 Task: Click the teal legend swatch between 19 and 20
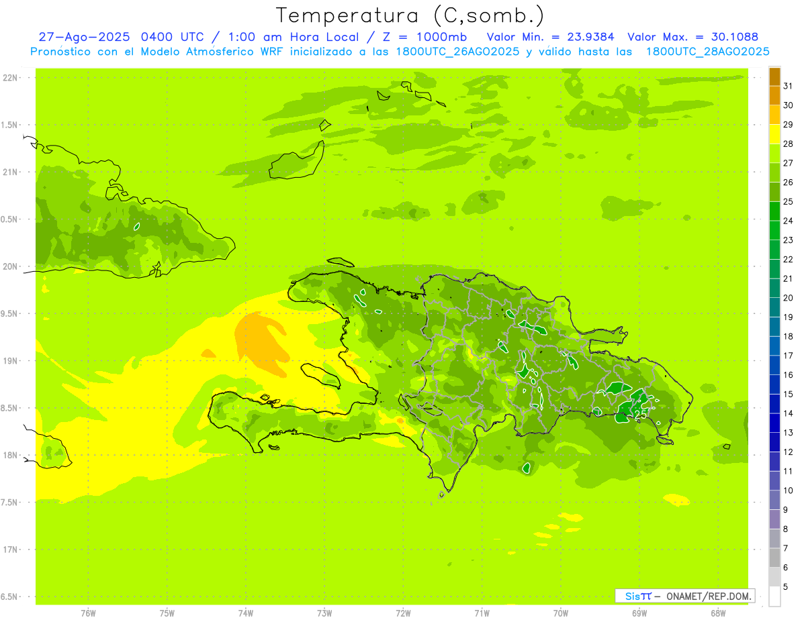tap(774, 307)
